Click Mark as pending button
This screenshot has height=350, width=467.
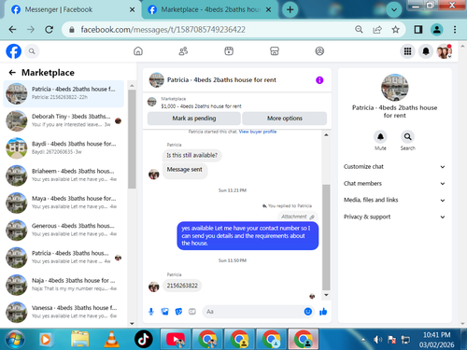[194, 119]
